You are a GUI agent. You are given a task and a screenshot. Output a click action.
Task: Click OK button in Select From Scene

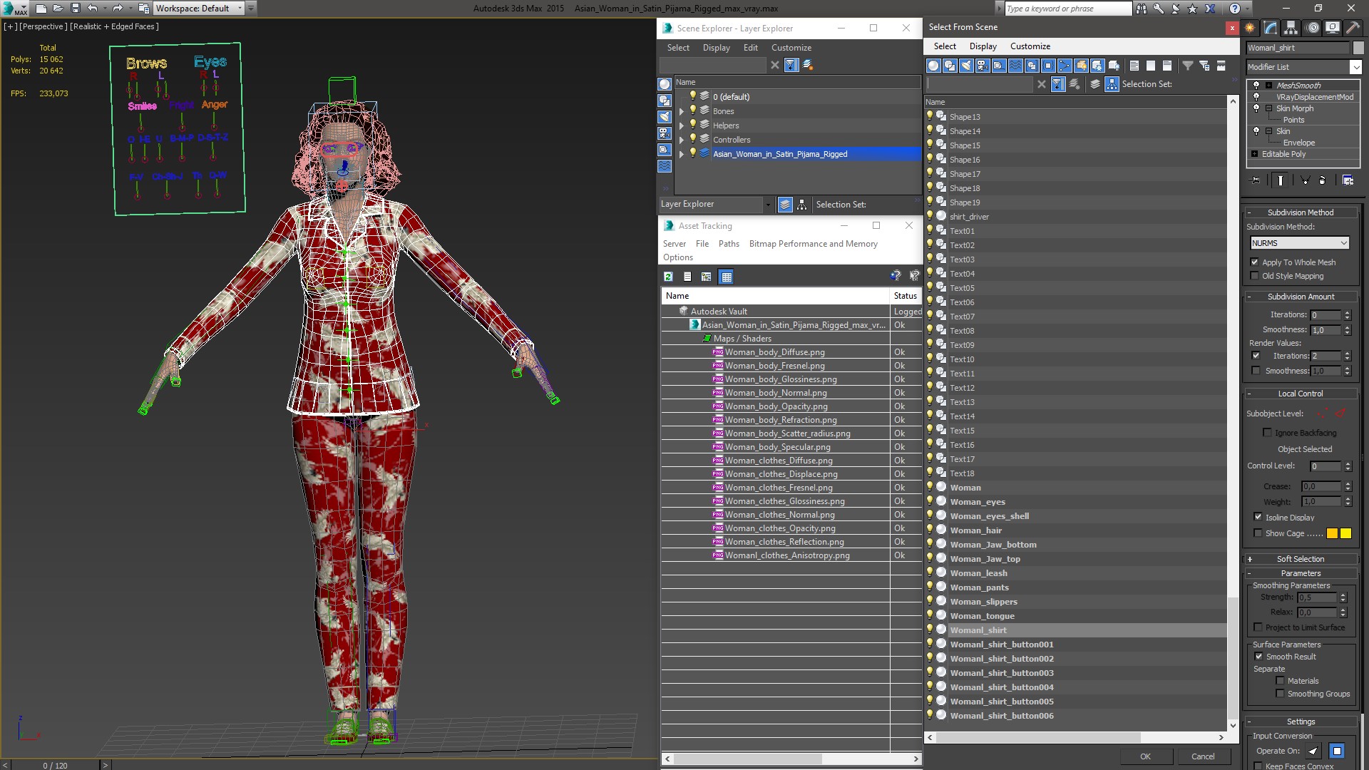point(1145,756)
